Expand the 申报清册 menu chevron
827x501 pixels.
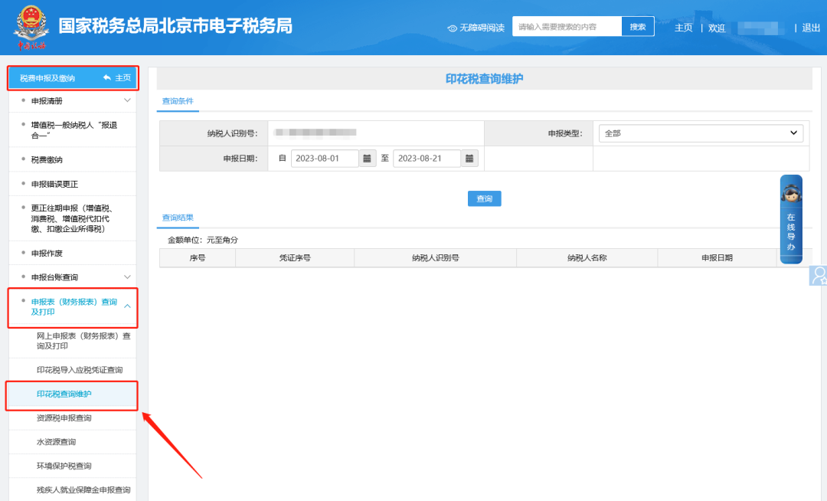click(x=127, y=101)
